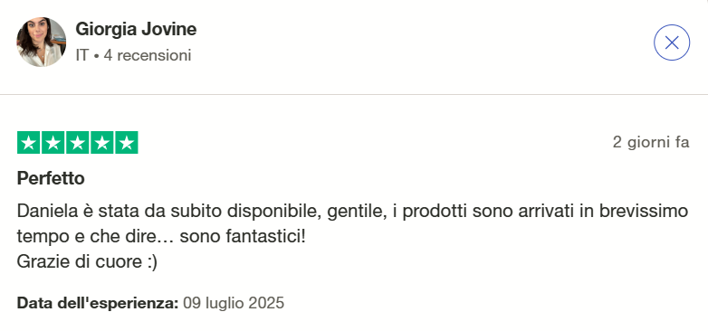The height and width of the screenshot is (331, 708).
Task: Click the fourth green rating star
Action: click(x=102, y=143)
